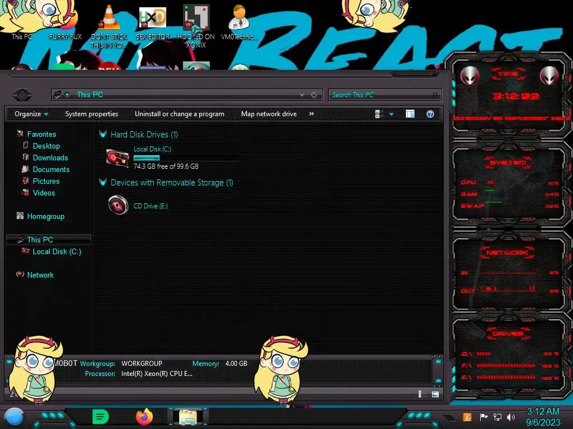This screenshot has width=573, height=429.
Task: Click the This PC address bar path
Action: click(90, 95)
